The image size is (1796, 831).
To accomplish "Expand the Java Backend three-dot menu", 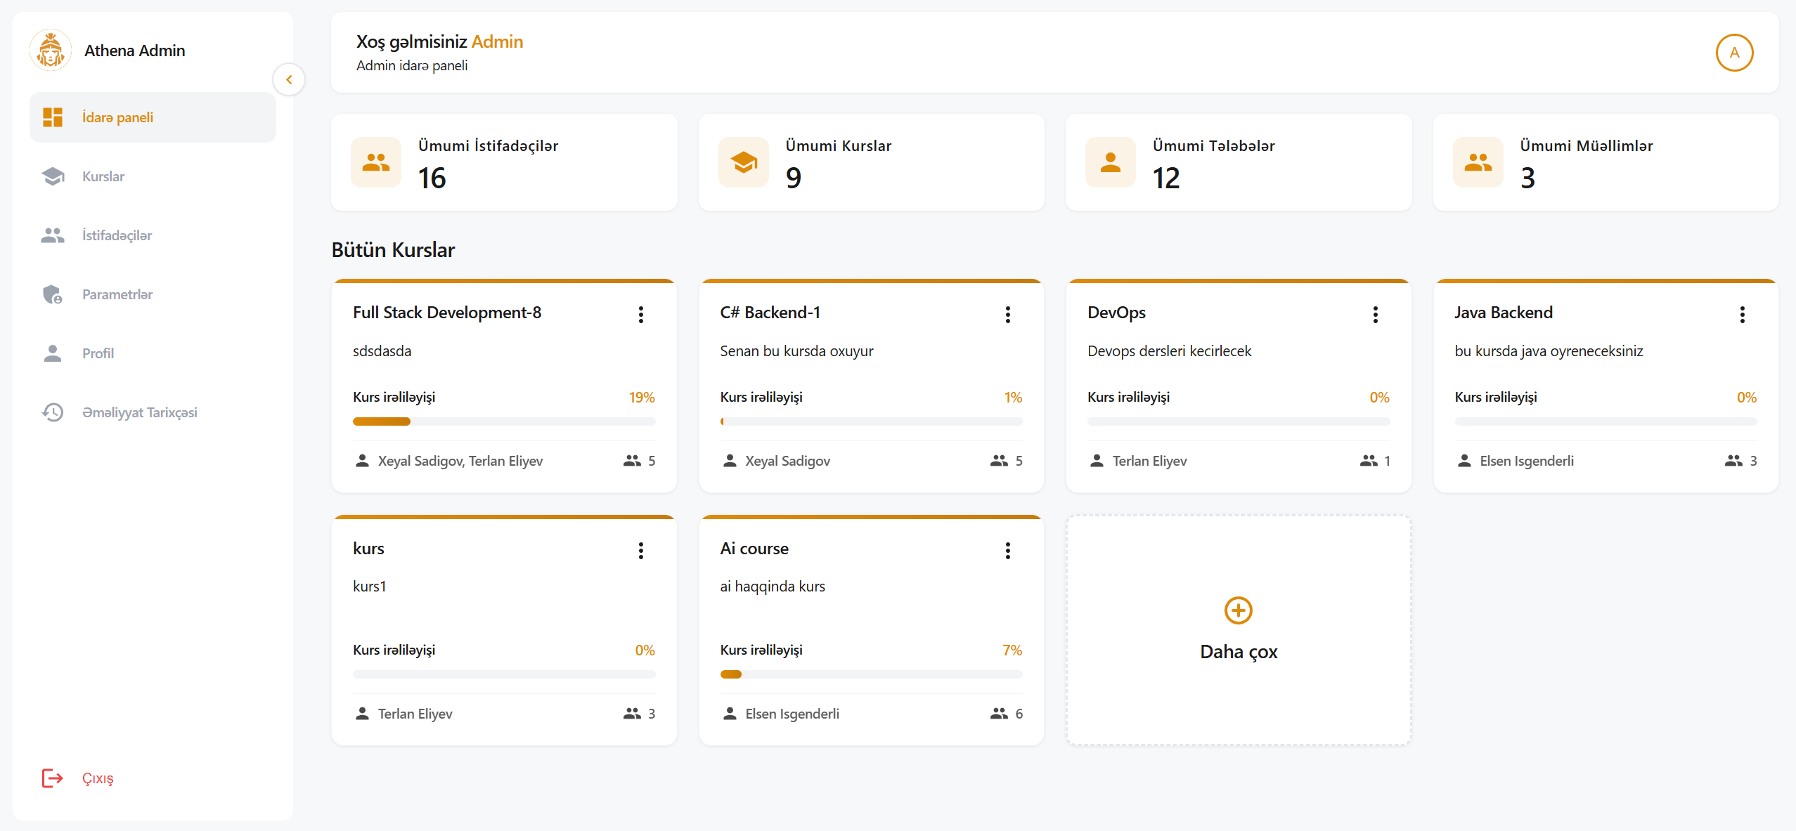I will pyautogui.click(x=1742, y=315).
